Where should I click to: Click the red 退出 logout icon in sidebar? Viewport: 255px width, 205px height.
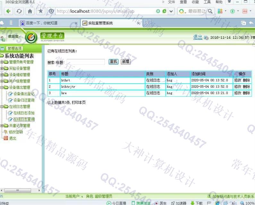click(5, 138)
